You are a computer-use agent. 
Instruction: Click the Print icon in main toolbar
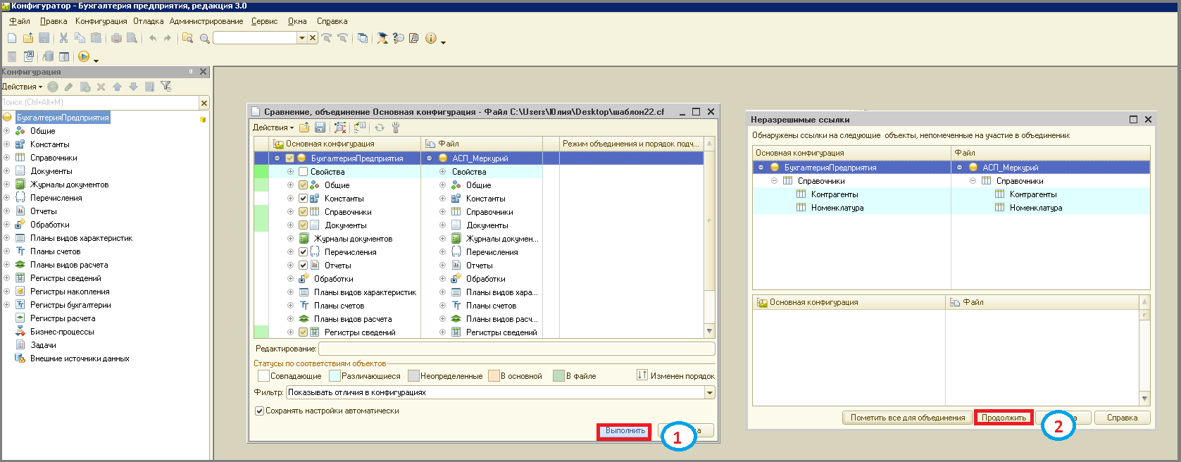point(116,38)
